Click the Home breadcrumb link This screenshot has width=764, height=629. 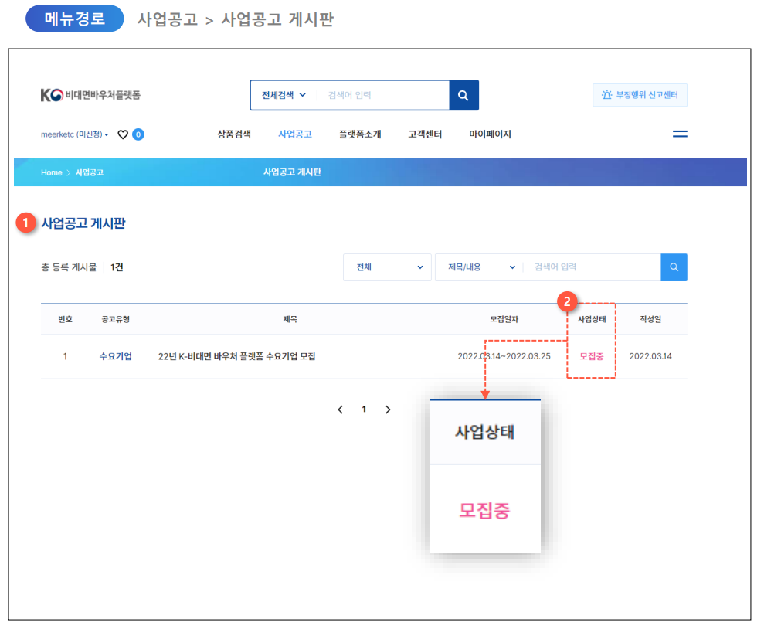click(52, 172)
